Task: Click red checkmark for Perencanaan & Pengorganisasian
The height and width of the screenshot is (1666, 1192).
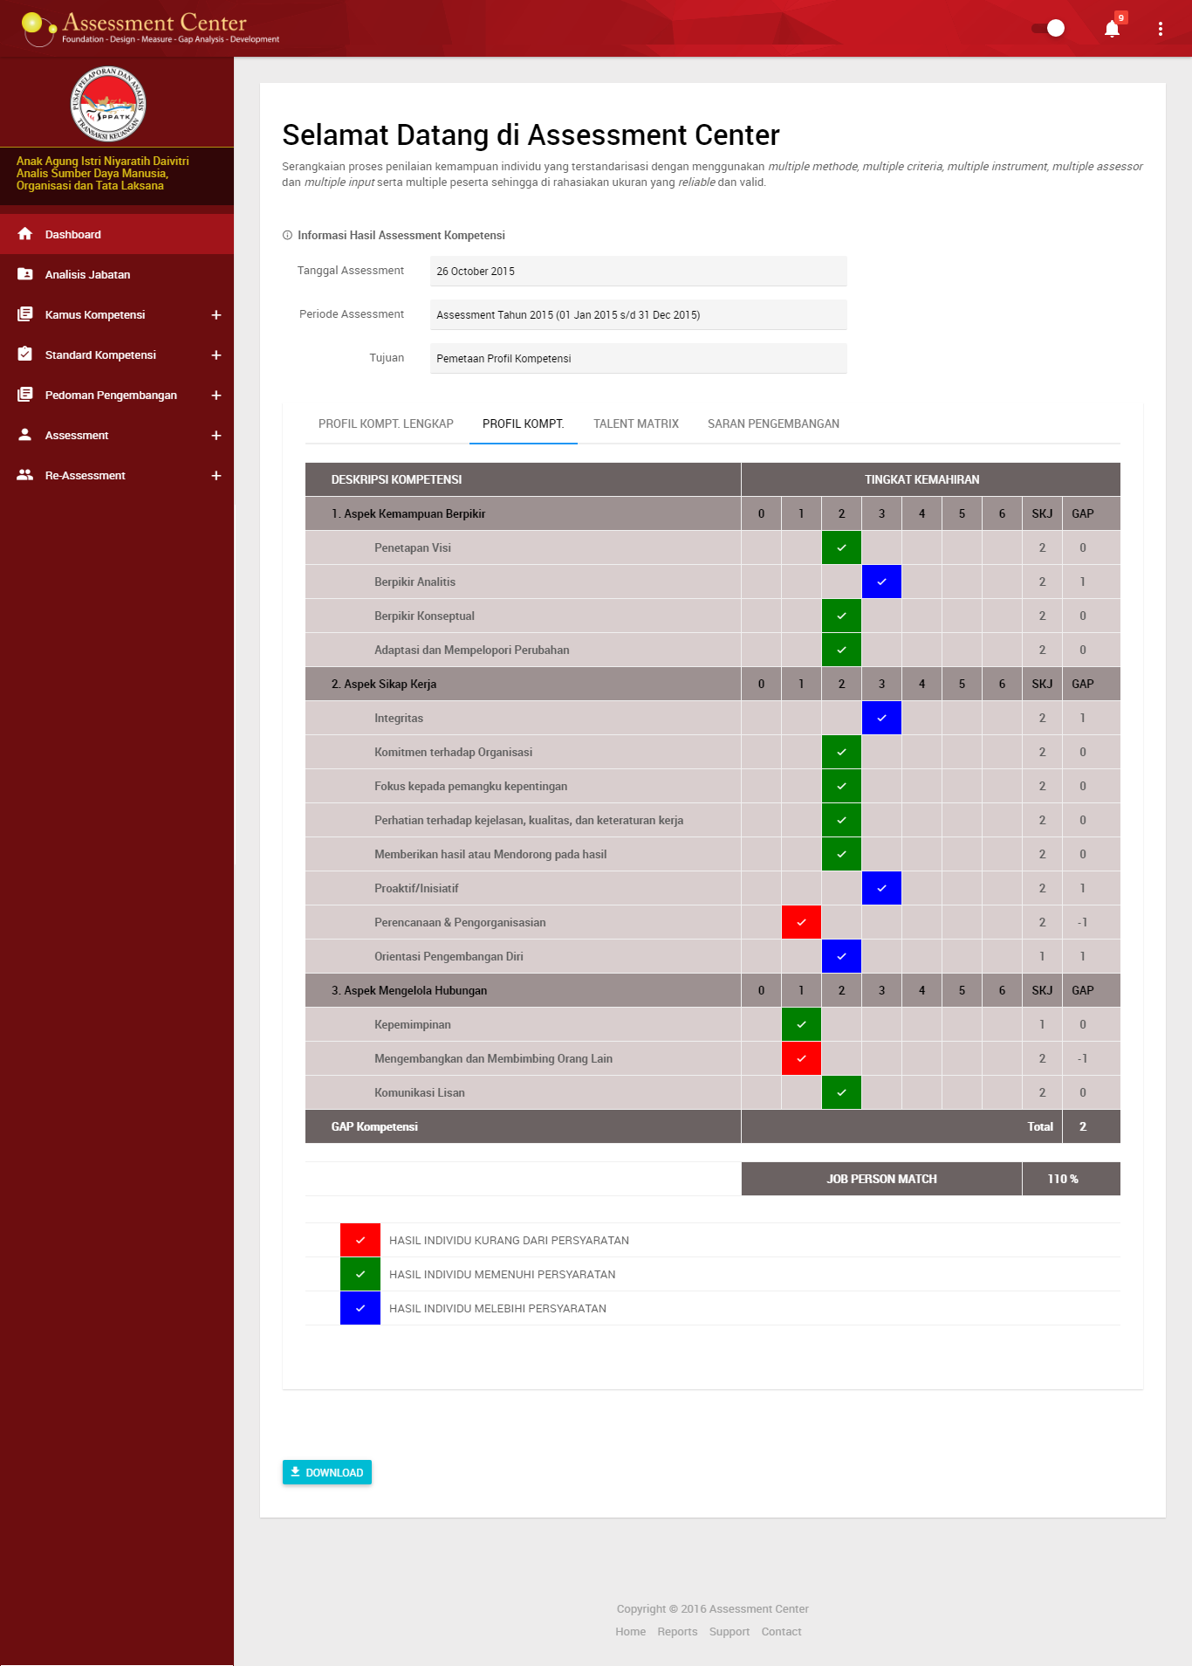Action: pos(801,923)
